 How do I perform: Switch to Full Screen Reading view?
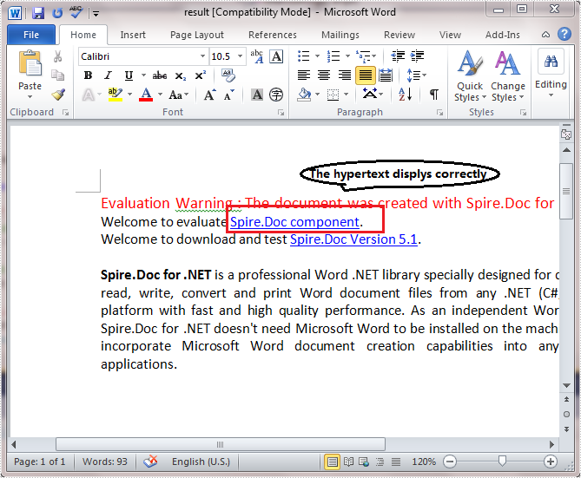tap(348, 462)
